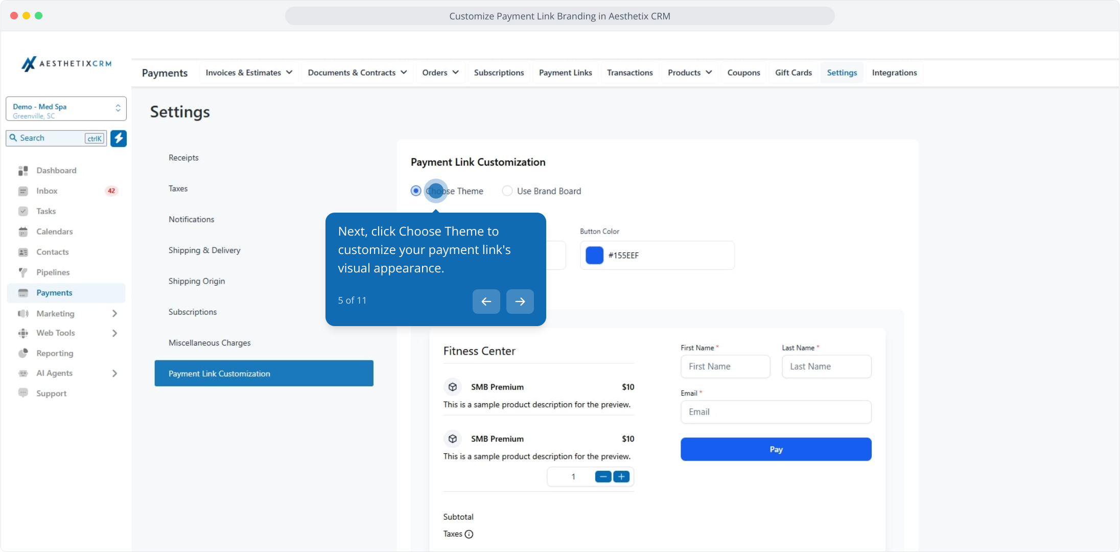Click the Taxes info icon

coord(469,534)
